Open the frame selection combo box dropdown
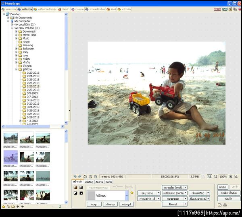Screen dimensions: 242x217 pos(127,196)
